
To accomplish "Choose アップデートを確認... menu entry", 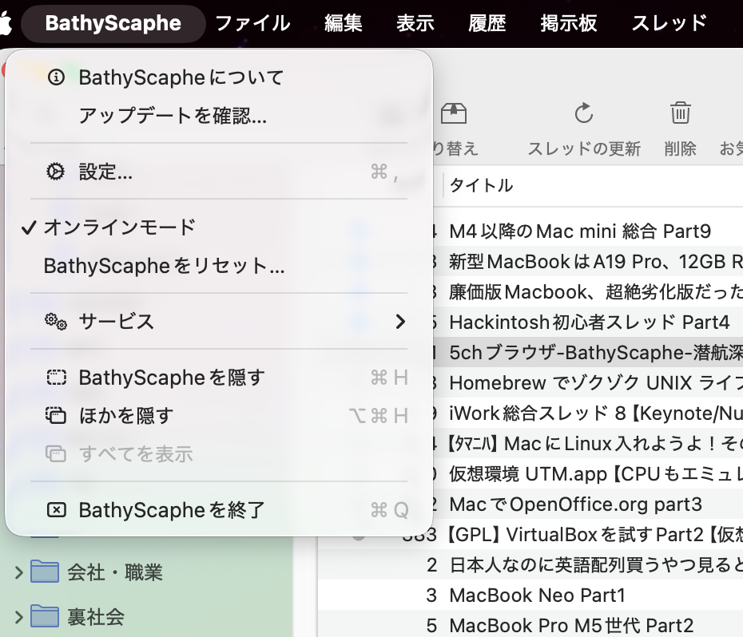I will [173, 117].
